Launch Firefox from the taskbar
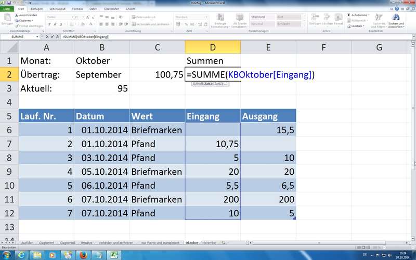The width and height of the screenshot is (416, 260). pyautogui.click(x=83, y=255)
